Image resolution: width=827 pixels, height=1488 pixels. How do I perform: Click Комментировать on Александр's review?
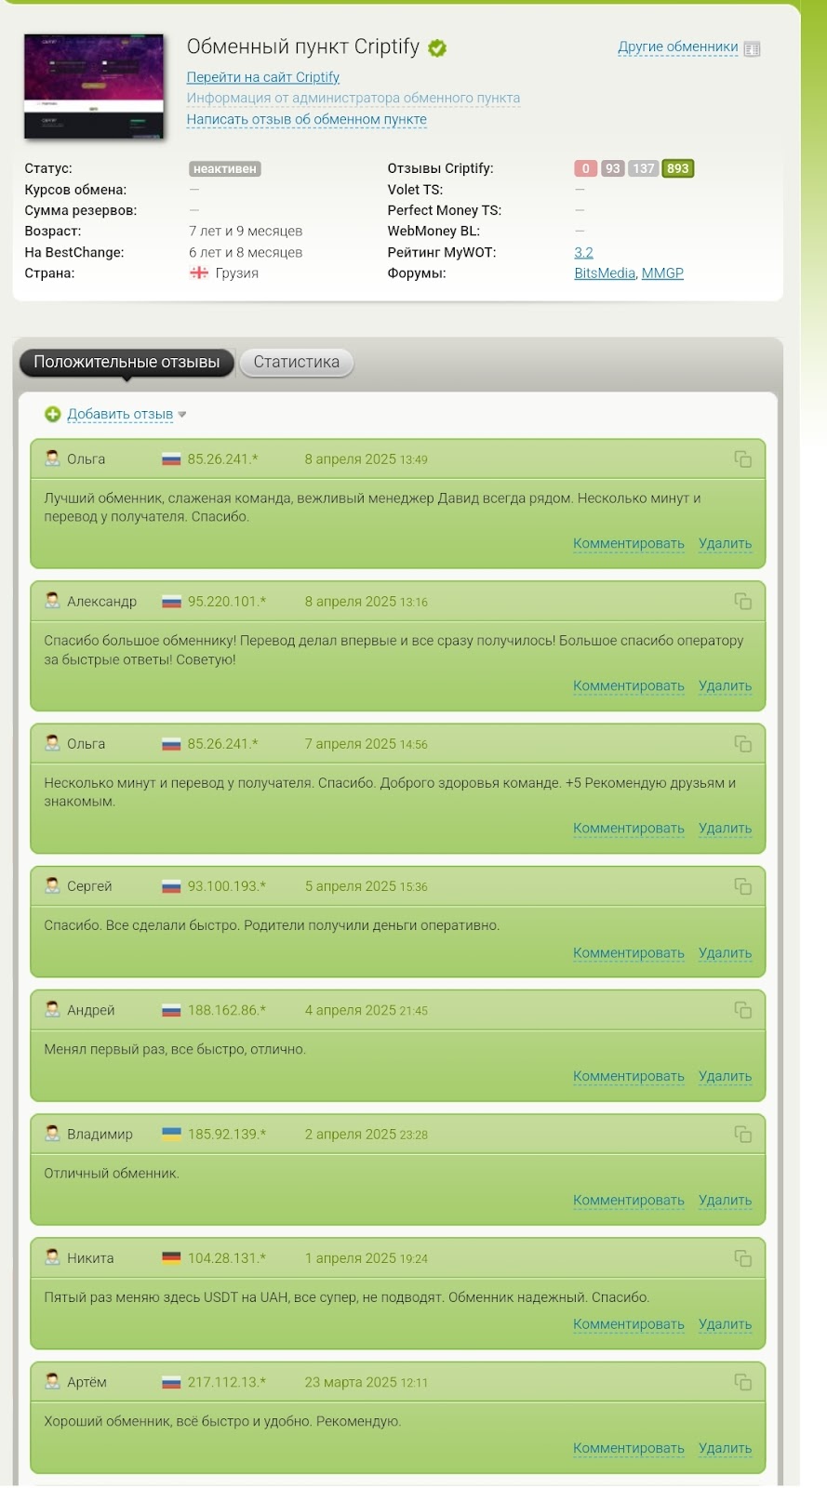(629, 685)
